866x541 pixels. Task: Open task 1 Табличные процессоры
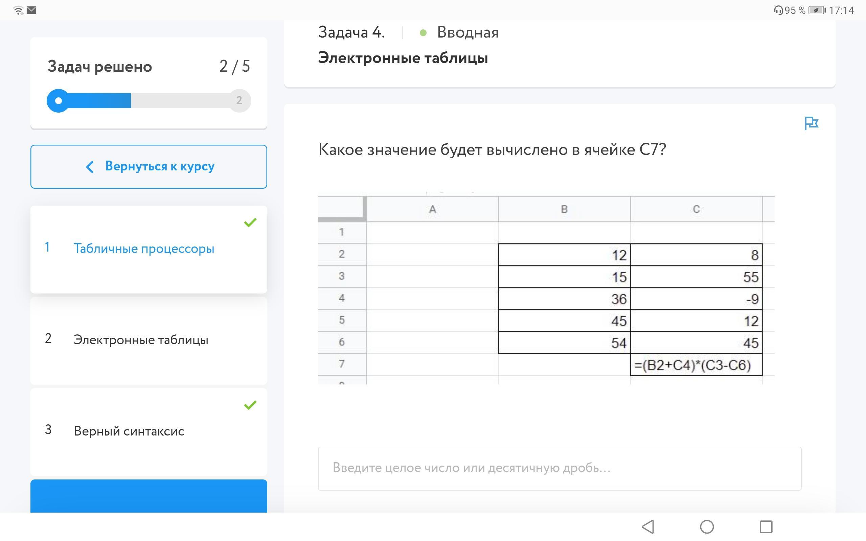tap(143, 249)
